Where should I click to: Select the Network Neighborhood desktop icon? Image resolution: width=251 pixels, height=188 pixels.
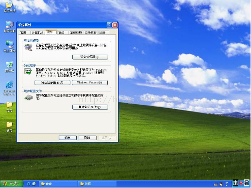9,47
